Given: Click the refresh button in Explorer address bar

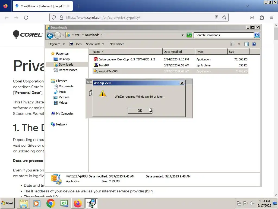Looking at the screenshot, I should (189, 35).
